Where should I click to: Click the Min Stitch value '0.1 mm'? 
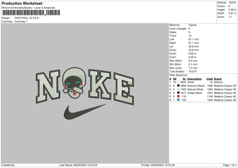tap(193, 64)
